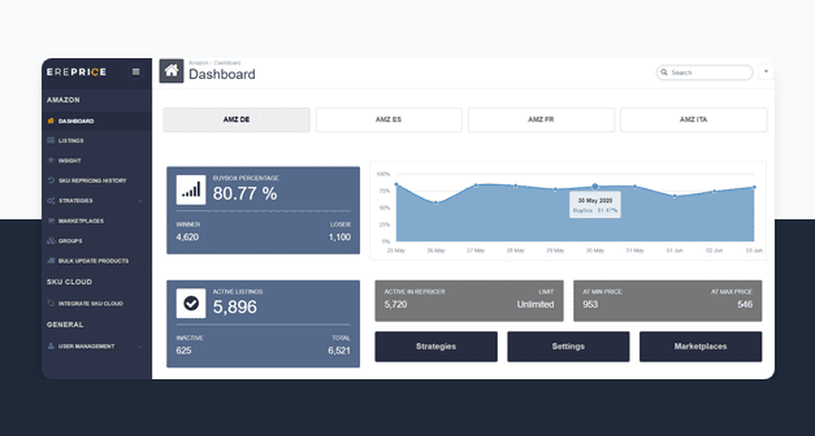Click the Winner count 4,620
Viewport: 815px width, 436px height.
(187, 237)
